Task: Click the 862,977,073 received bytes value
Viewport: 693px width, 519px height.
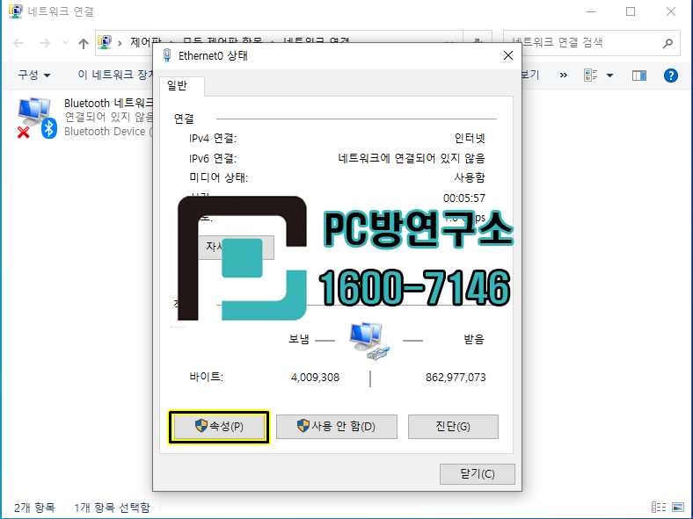Action: (x=456, y=378)
